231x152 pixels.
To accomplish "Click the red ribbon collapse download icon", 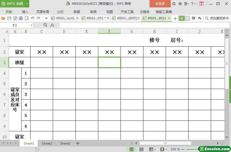I will click(x=201, y=4).
